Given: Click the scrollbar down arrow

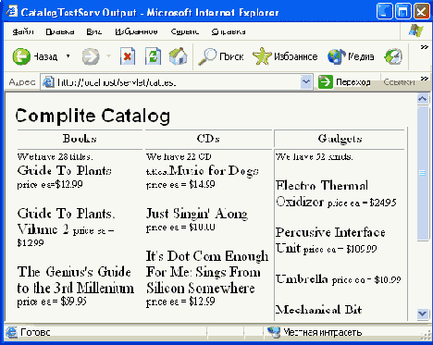Looking at the screenshot, I should [x=423, y=314].
